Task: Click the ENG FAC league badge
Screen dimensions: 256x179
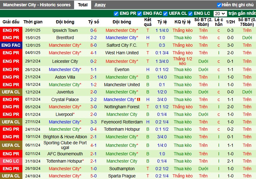Action: [11, 45]
